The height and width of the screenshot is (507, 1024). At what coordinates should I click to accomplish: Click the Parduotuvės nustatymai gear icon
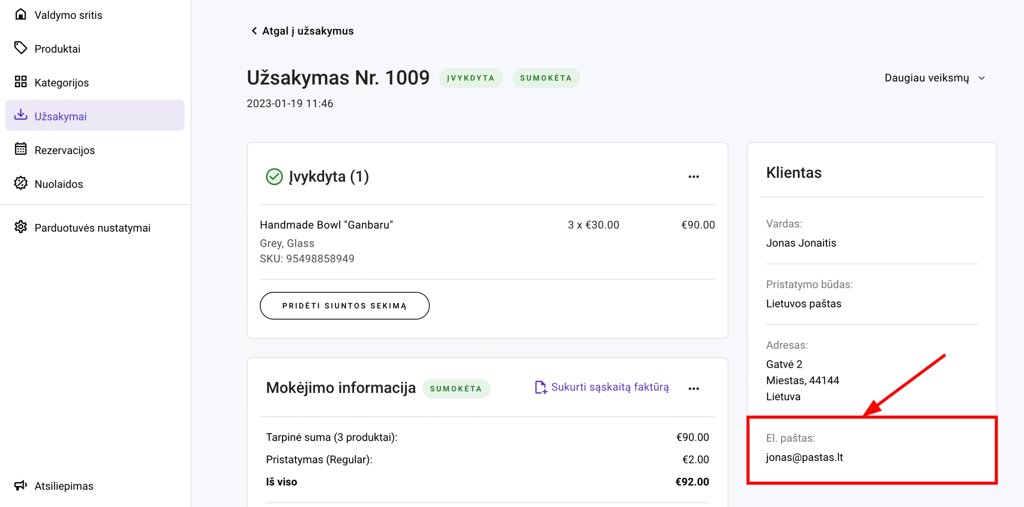(20, 227)
